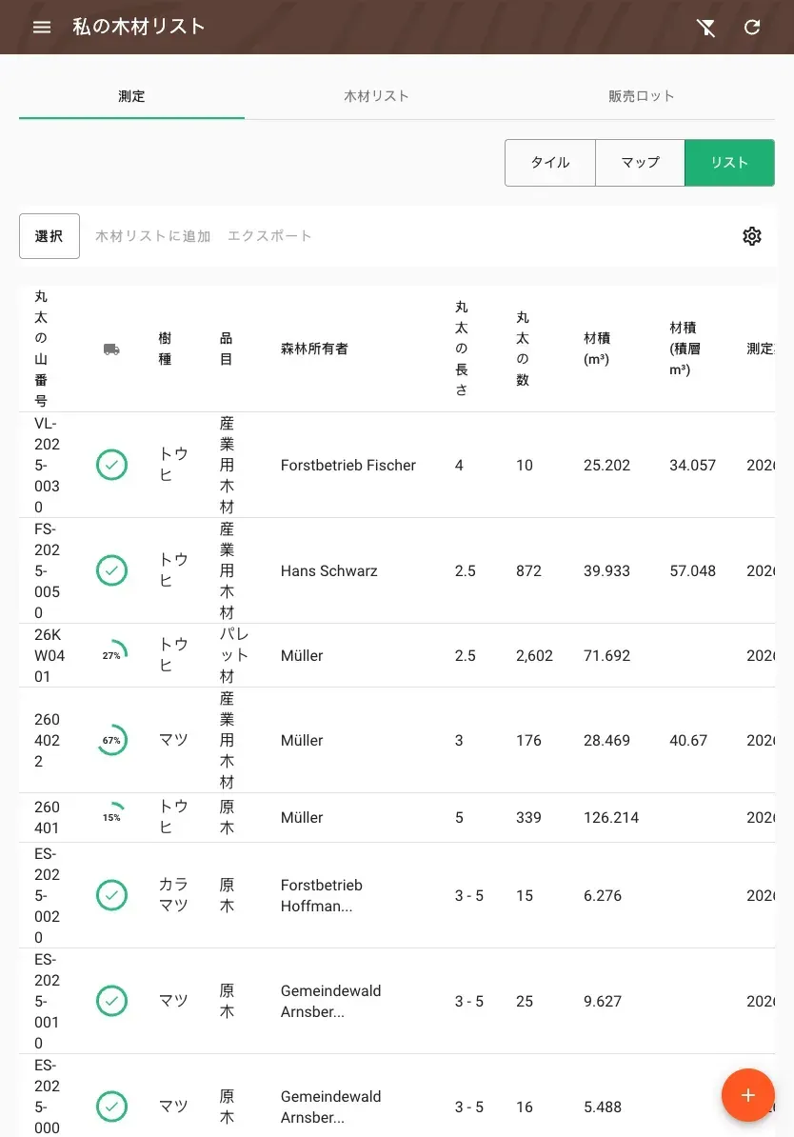The image size is (794, 1137).
Task: Sort by 樹種 column header
Action: (x=166, y=349)
